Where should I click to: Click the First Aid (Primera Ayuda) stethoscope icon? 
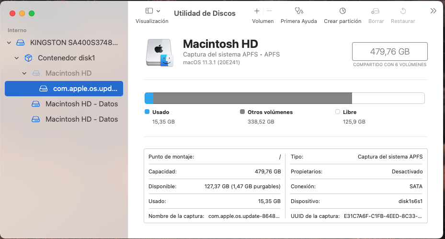(299, 11)
